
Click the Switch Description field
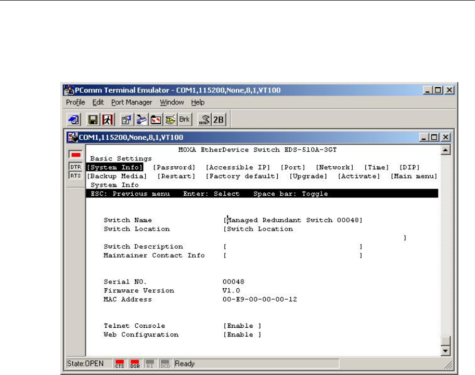pyautogui.click(x=293, y=247)
